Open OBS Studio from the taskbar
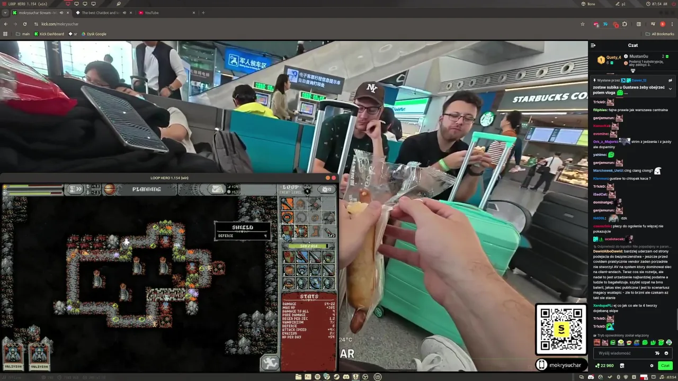The height and width of the screenshot is (381, 678). click(365, 377)
